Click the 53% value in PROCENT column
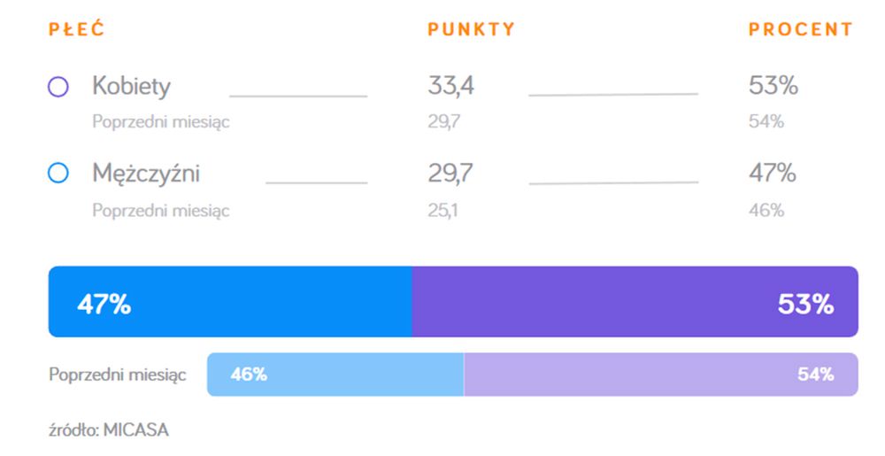The image size is (885, 456). [773, 87]
